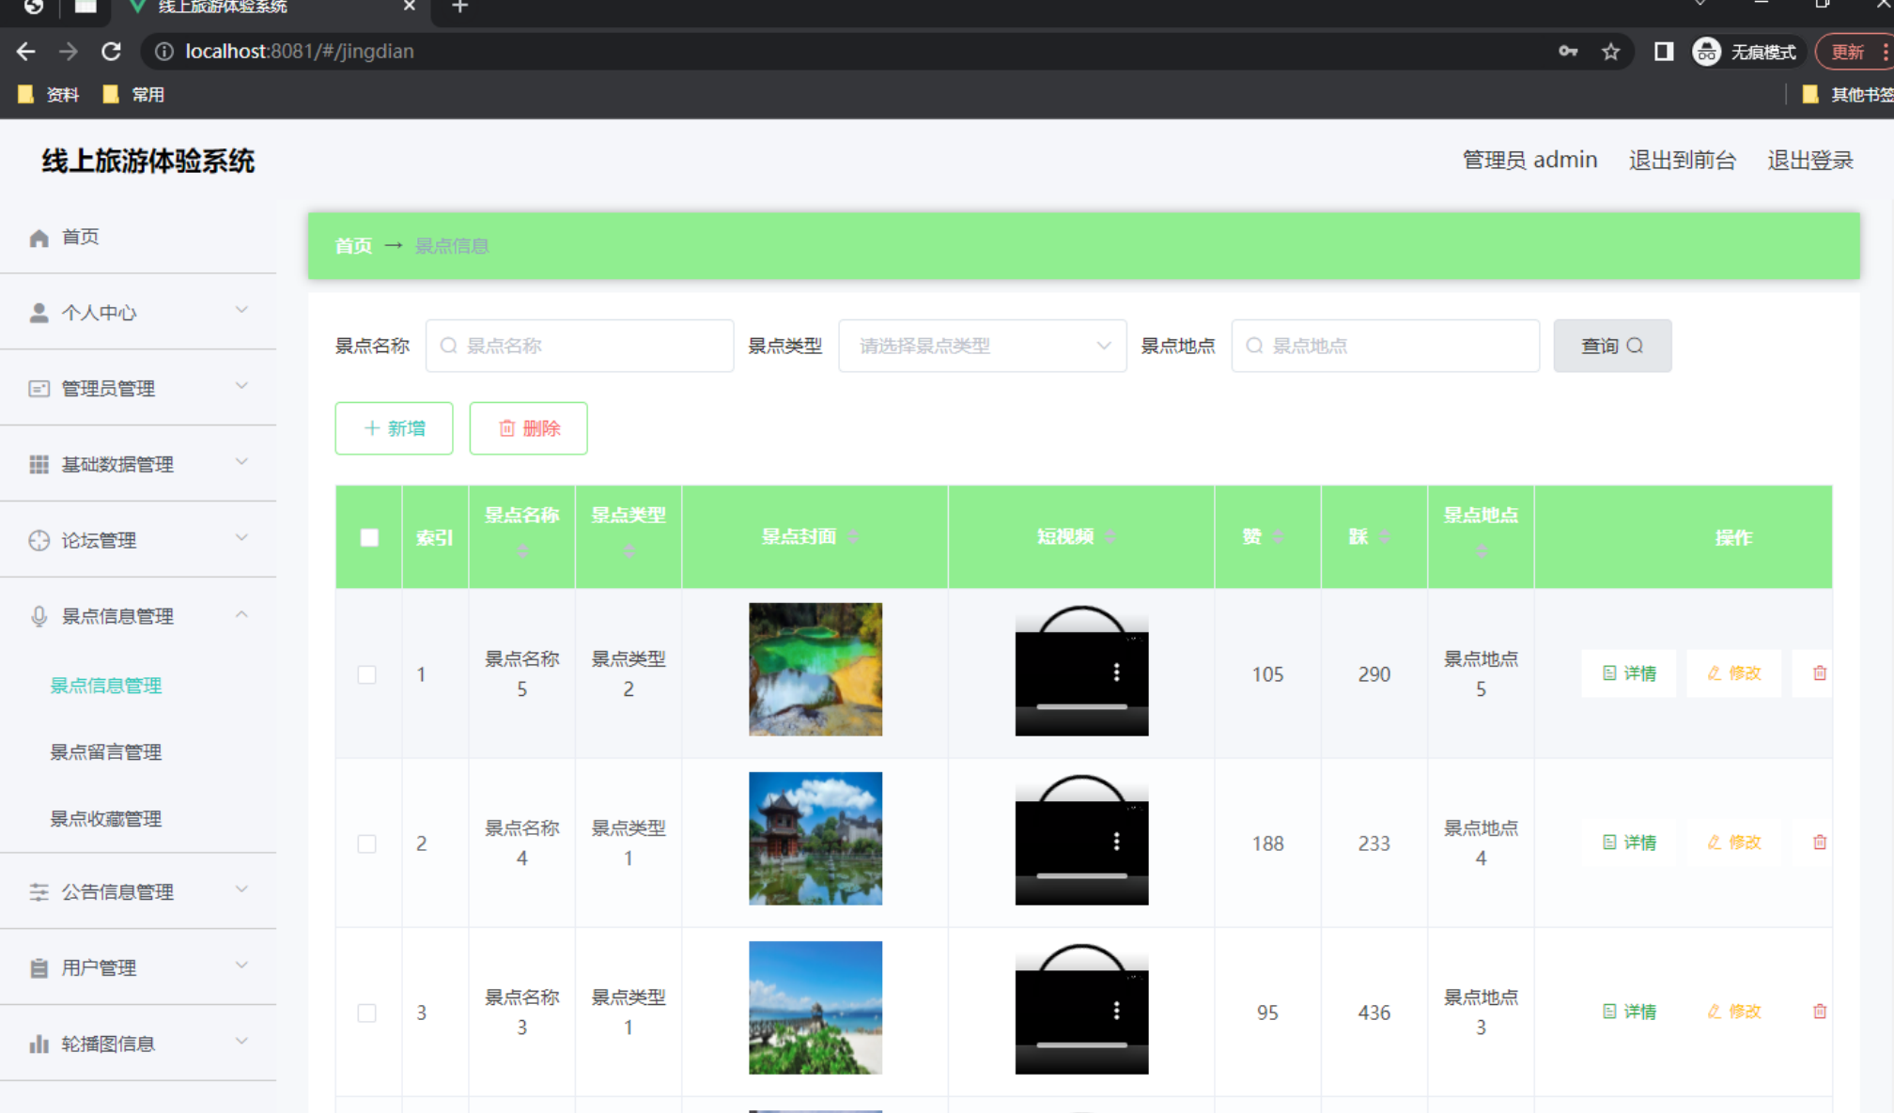Viewport: 1894px width, 1113px height.
Task: Click video progress bar in row 3
Action: click(1081, 1044)
